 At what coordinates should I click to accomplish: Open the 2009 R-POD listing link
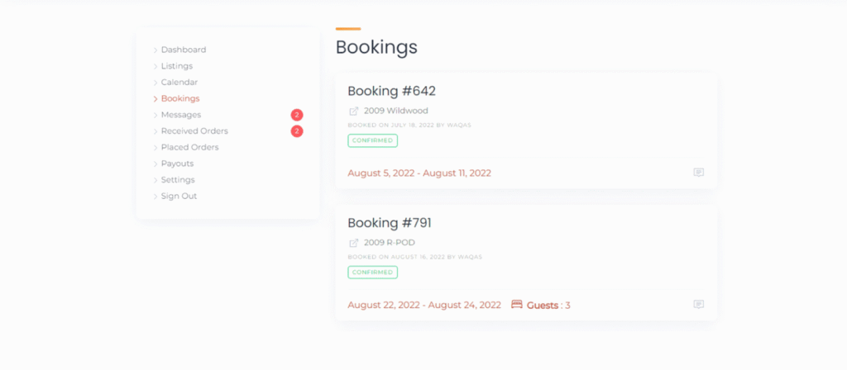390,243
